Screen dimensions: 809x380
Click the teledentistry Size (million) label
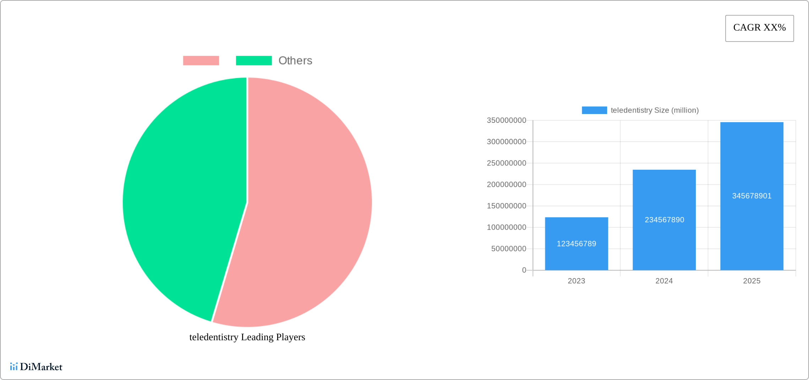pyautogui.click(x=655, y=110)
